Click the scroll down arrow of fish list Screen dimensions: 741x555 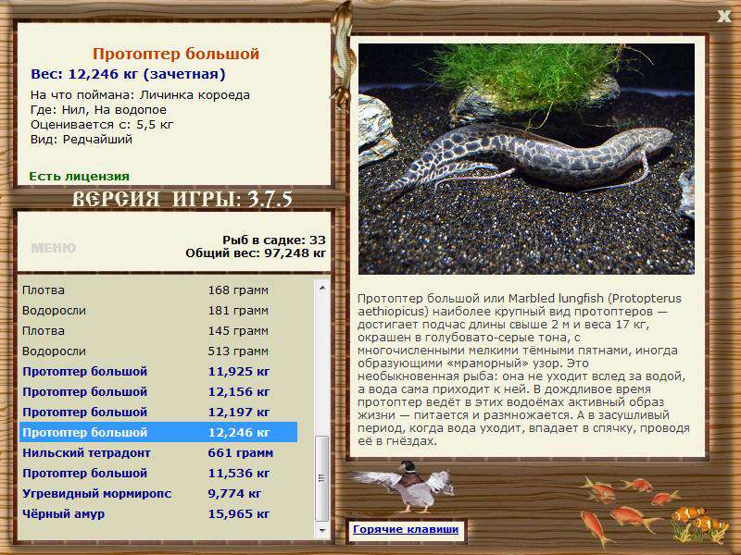pos(321,530)
